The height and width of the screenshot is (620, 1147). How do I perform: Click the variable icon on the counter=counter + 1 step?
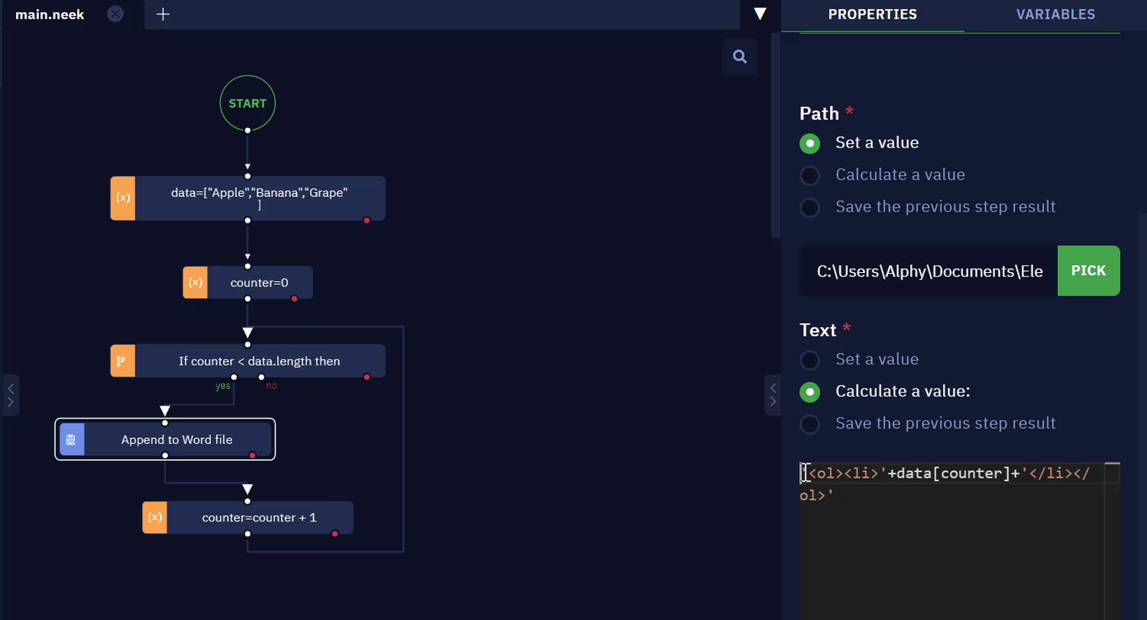point(154,517)
